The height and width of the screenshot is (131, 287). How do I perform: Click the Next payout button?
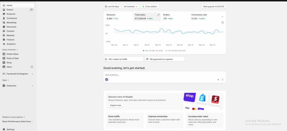click(x=214, y=6)
